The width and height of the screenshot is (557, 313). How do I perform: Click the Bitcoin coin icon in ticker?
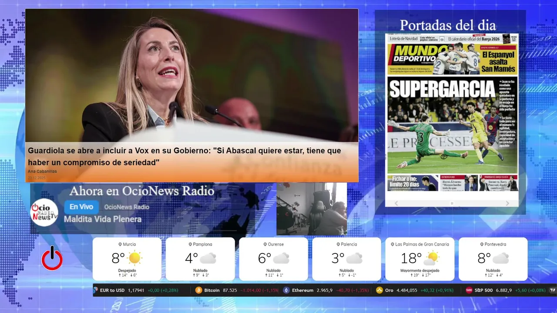(x=199, y=290)
